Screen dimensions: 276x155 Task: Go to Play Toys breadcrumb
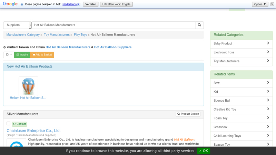[x=80, y=35]
